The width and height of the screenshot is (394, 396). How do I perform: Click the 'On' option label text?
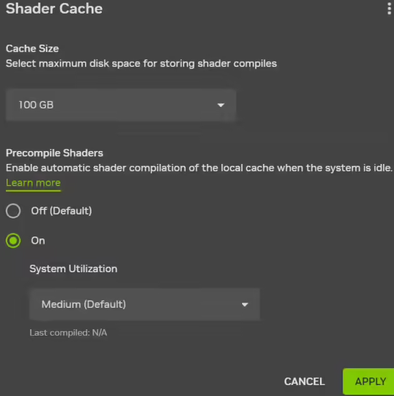click(38, 240)
